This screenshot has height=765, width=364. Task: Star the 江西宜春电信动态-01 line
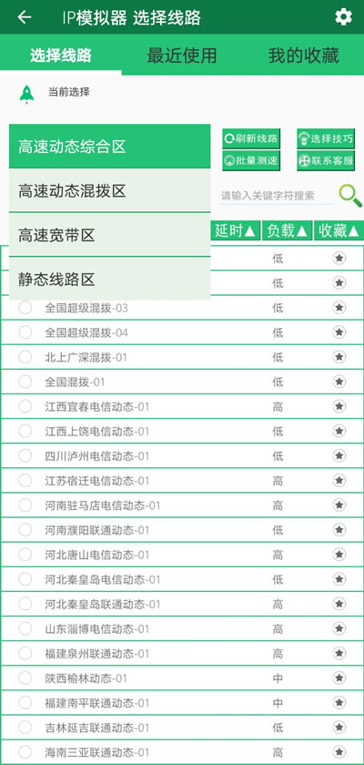point(339,406)
